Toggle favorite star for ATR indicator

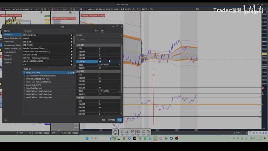pos(72,64)
